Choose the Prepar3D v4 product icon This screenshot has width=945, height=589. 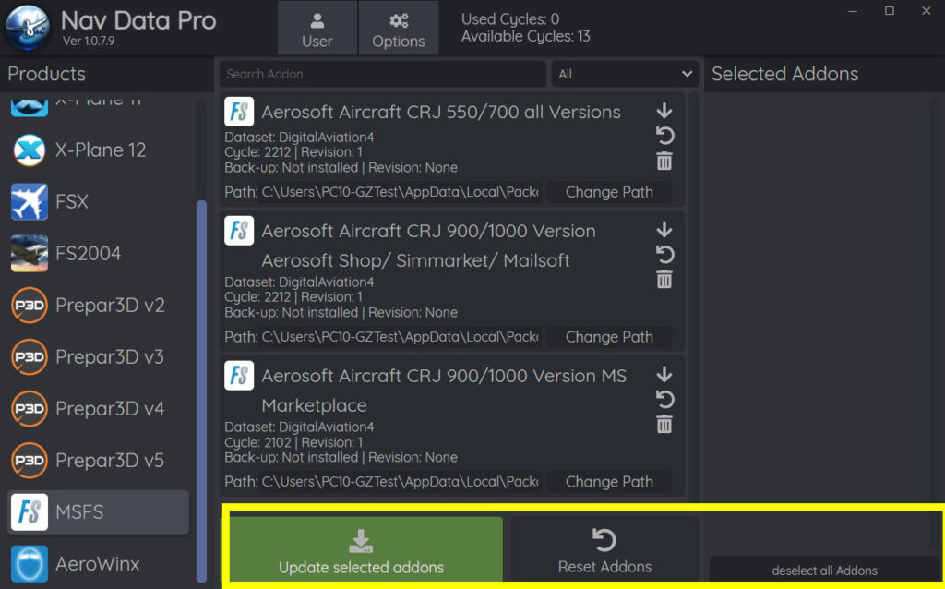point(29,409)
